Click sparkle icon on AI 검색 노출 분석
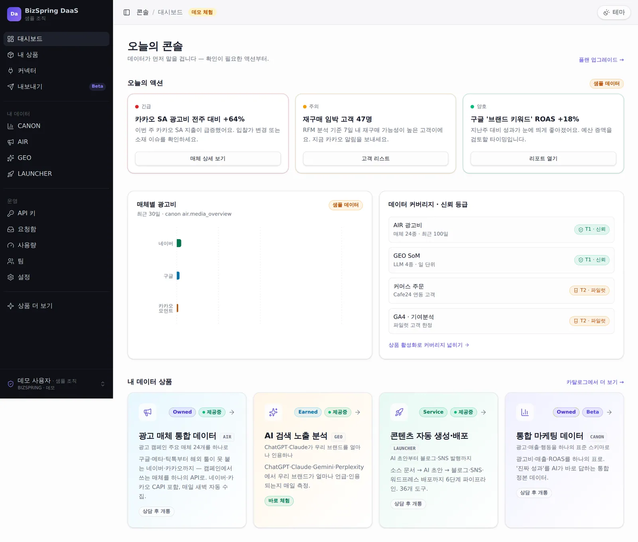Image resolution: width=638 pixels, height=542 pixels. (273, 412)
